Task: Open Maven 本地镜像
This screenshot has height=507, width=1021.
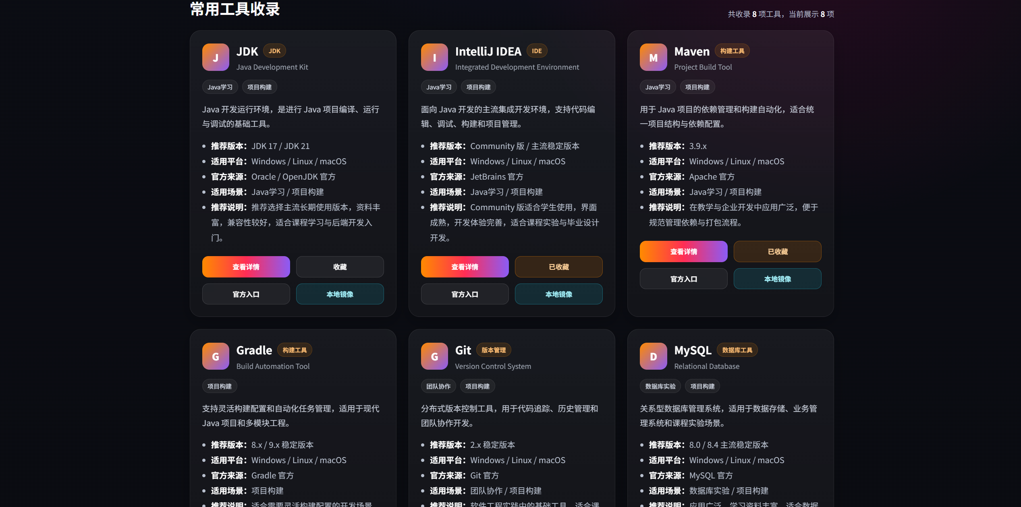Action: (778, 279)
